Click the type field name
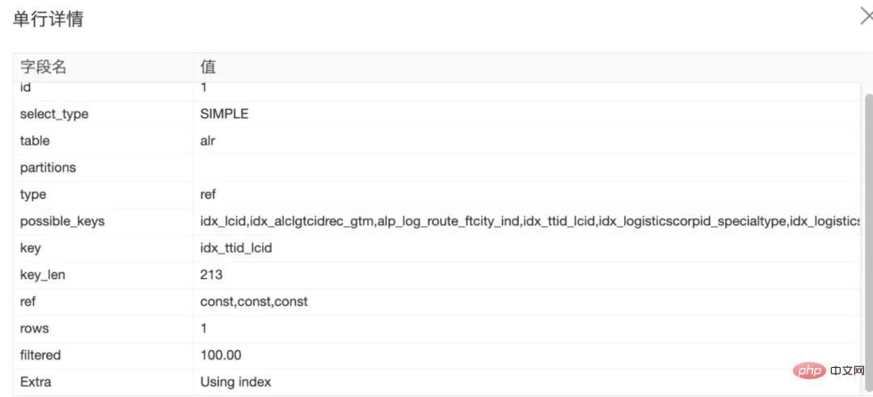Screen dimensions: 873x397 point(33,194)
